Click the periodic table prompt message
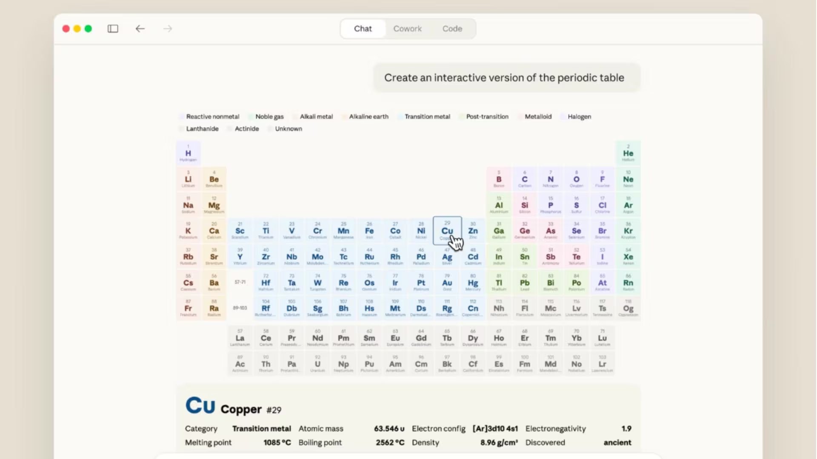Screen dimensions: 817x459 [504, 78]
